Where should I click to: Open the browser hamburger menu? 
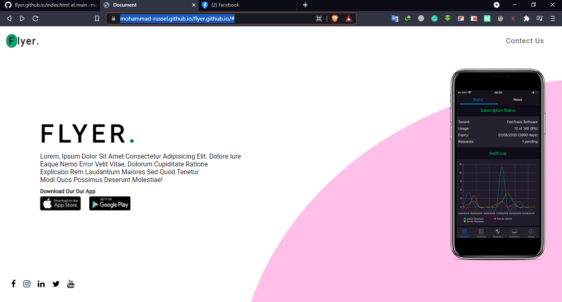pyautogui.click(x=553, y=18)
